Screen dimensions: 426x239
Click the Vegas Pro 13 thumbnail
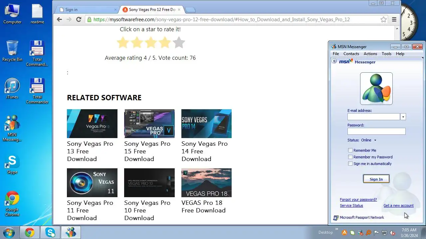[92, 123]
